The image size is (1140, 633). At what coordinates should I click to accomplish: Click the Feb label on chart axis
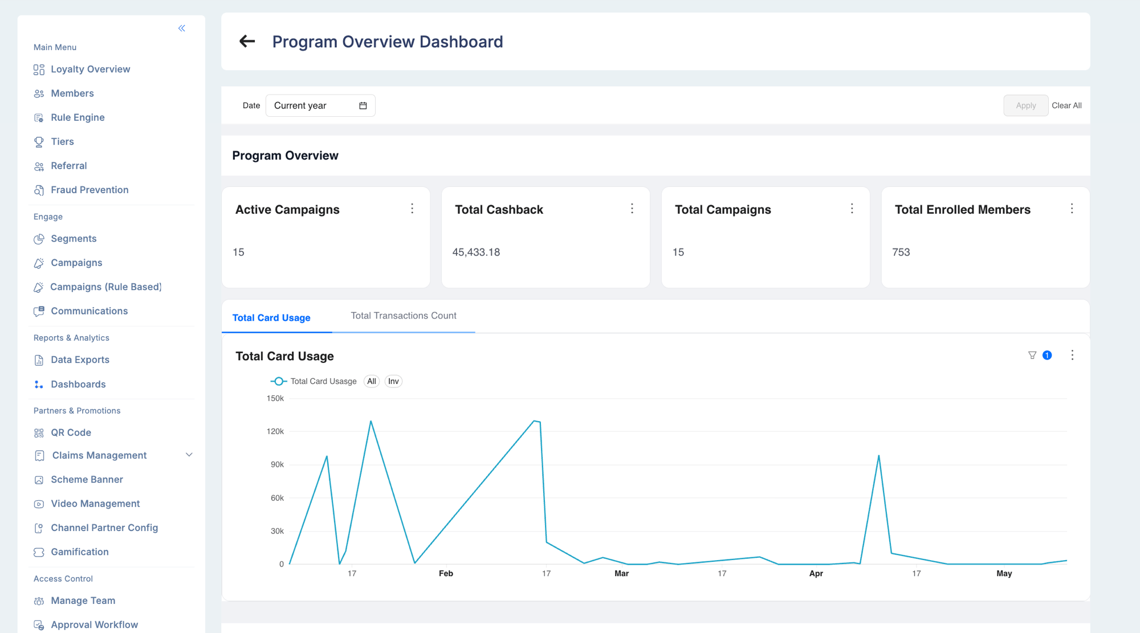pyautogui.click(x=446, y=573)
